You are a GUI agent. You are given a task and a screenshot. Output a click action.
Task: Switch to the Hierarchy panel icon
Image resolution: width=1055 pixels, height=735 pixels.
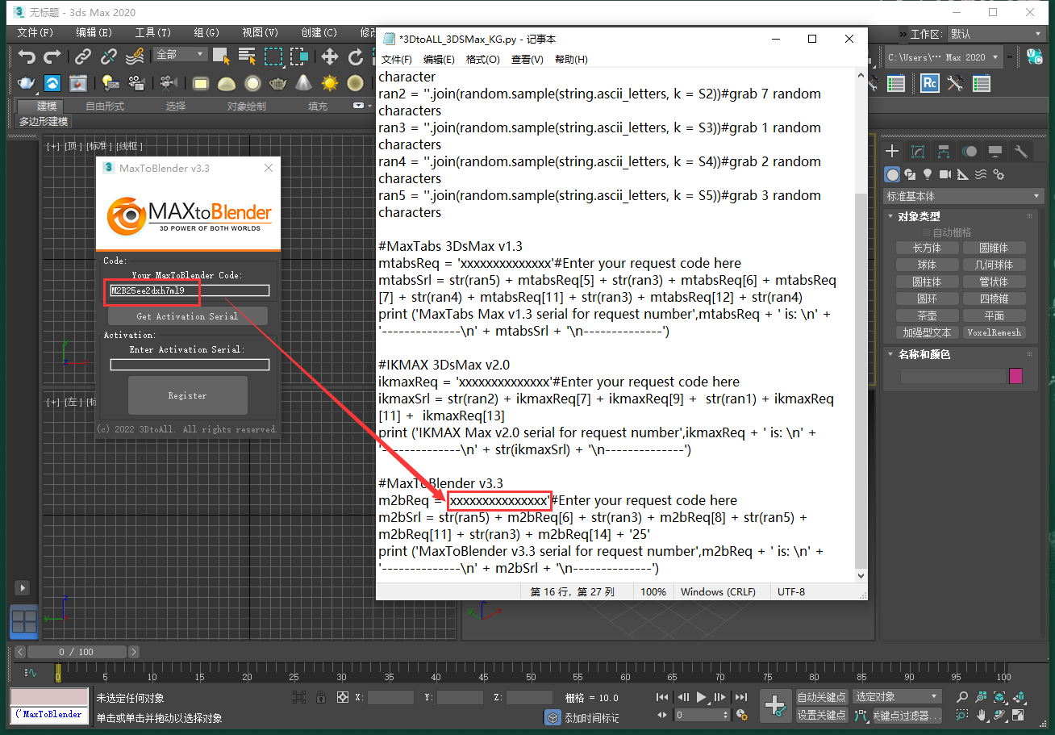944,152
